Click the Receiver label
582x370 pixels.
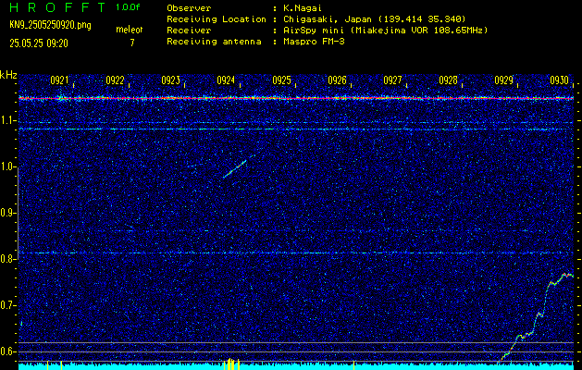189,30
